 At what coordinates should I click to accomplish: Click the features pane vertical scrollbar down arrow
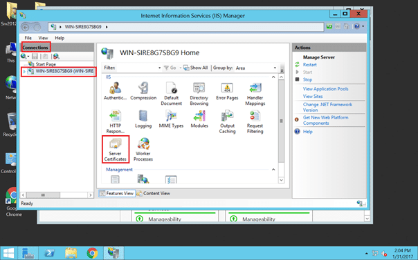tap(281, 180)
